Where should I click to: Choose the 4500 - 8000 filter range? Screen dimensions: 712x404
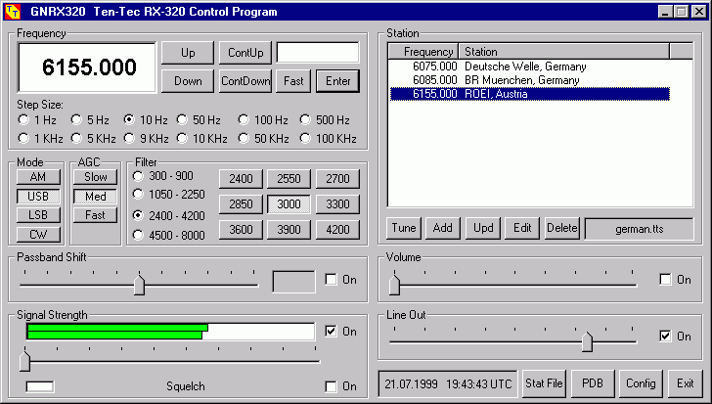(169, 235)
